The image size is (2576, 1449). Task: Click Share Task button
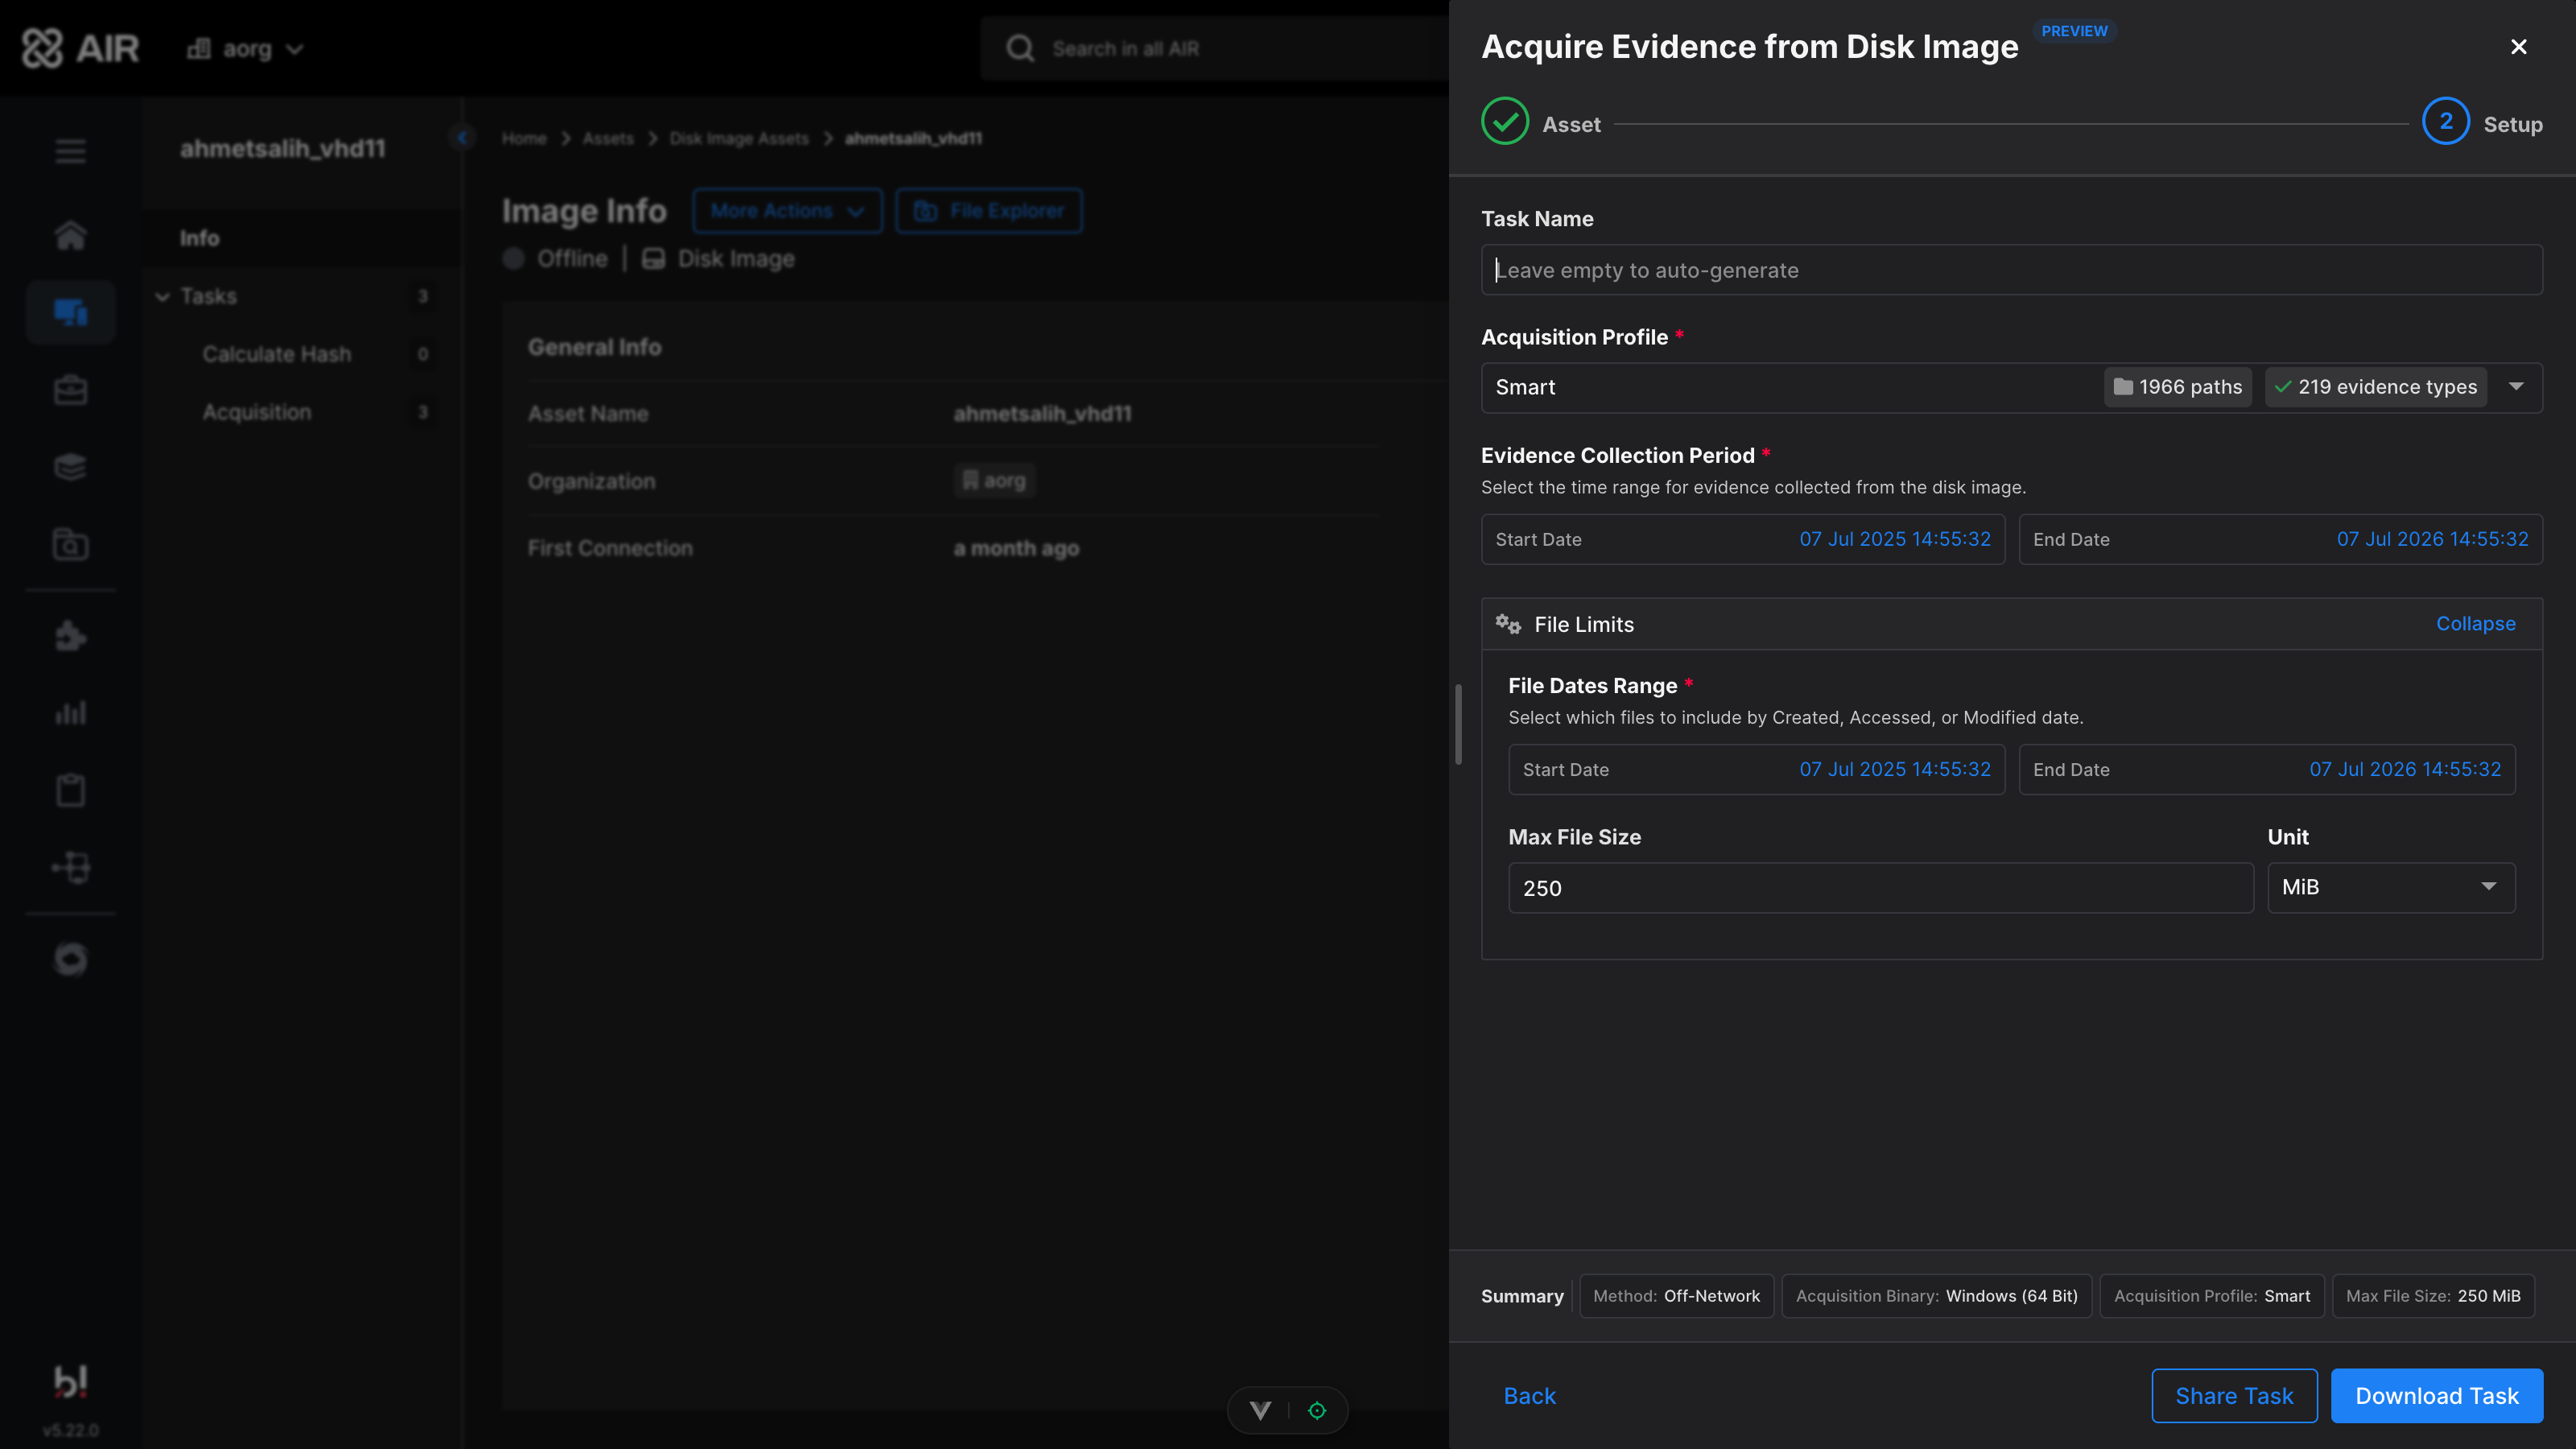point(2234,1396)
